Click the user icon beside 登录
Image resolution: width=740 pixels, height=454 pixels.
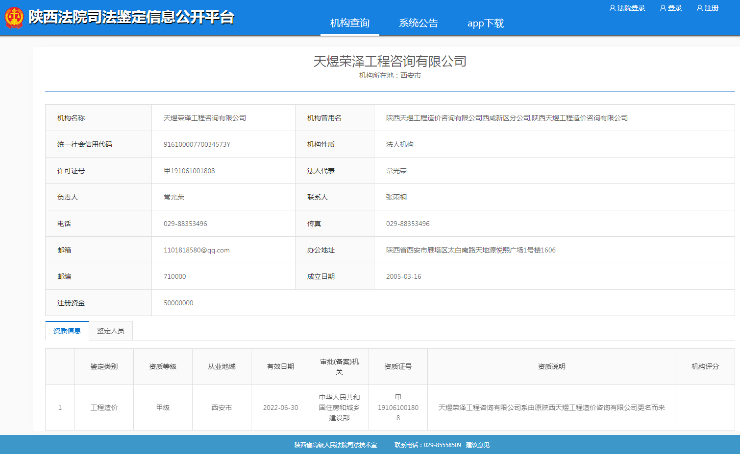pos(663,8)
